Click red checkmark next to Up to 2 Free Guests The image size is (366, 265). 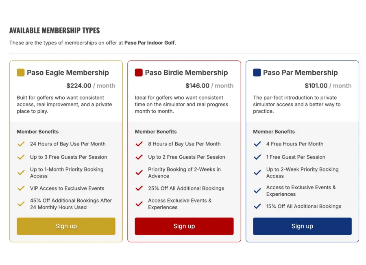pyautogui.click(x=139, y=157)
